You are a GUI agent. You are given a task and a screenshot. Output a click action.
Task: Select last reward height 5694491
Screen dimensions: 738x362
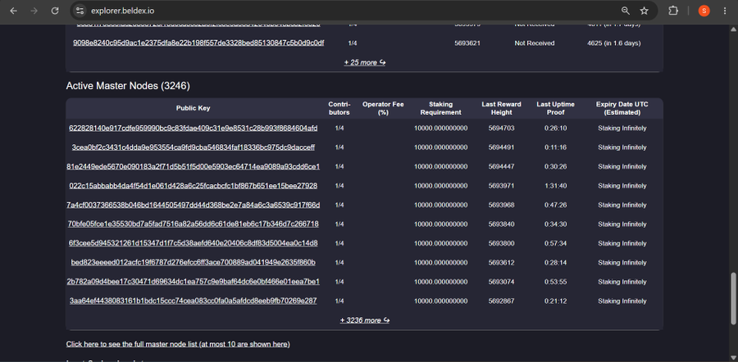[501, 147]
